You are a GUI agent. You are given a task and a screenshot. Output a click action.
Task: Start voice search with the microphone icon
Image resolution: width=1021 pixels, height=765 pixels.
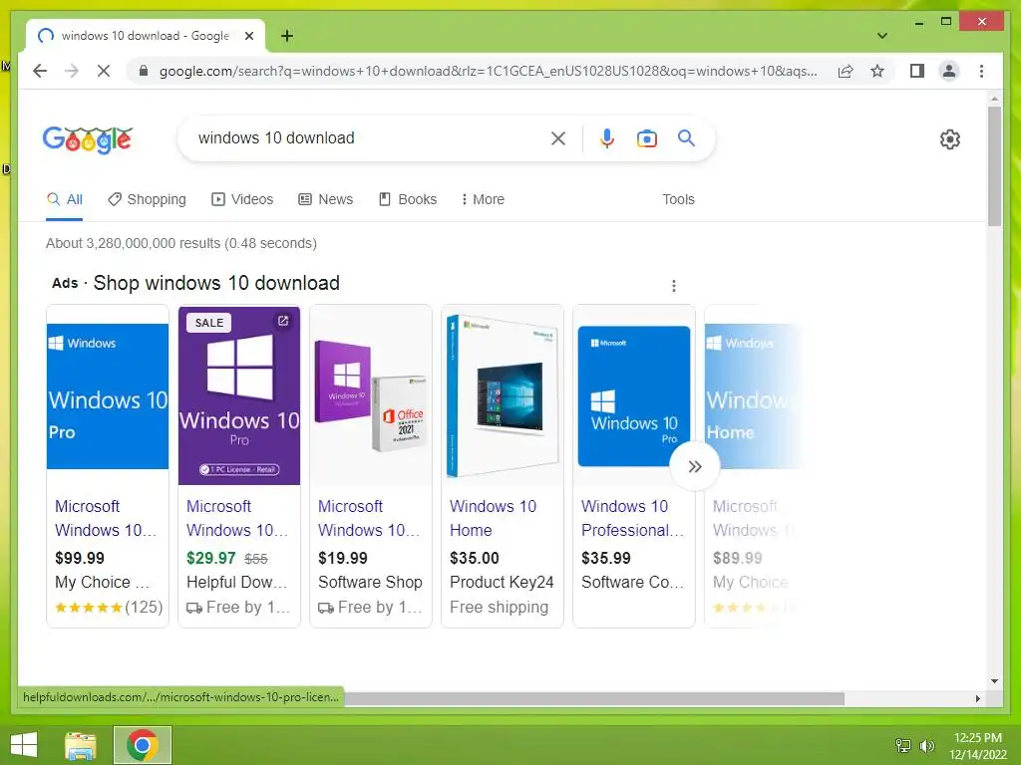607,137
